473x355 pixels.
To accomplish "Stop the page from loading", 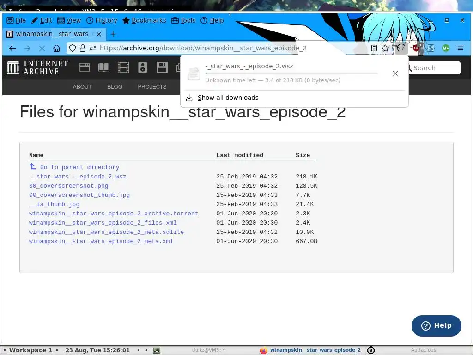I will click(42, 48).
